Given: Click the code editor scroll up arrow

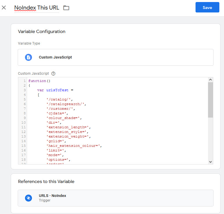Looking at the screenshot, I should pyautogui.click(x=211, y=80).
